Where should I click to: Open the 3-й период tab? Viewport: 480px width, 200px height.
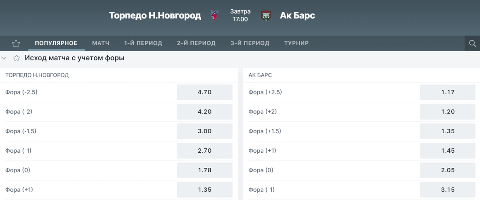pyautogui.click(x=250, y=43)
